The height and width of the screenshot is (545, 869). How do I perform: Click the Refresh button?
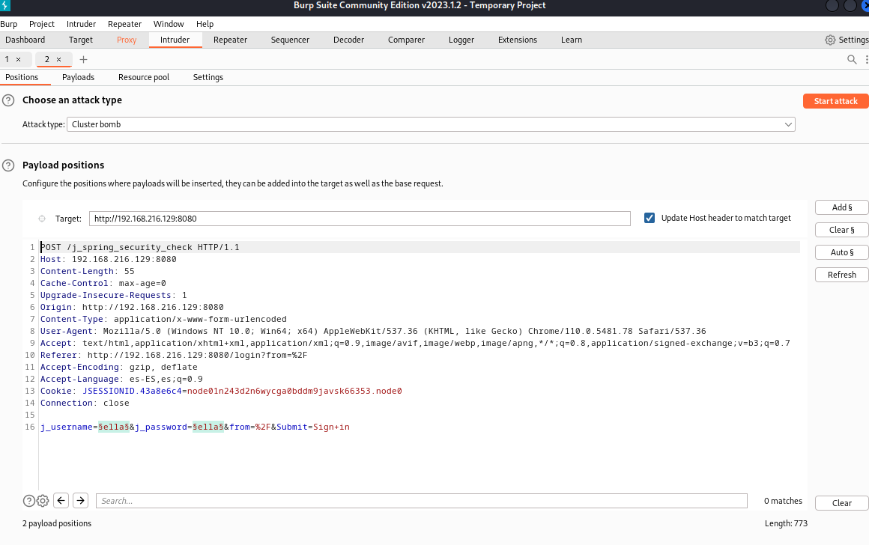[x=842, y=275]
